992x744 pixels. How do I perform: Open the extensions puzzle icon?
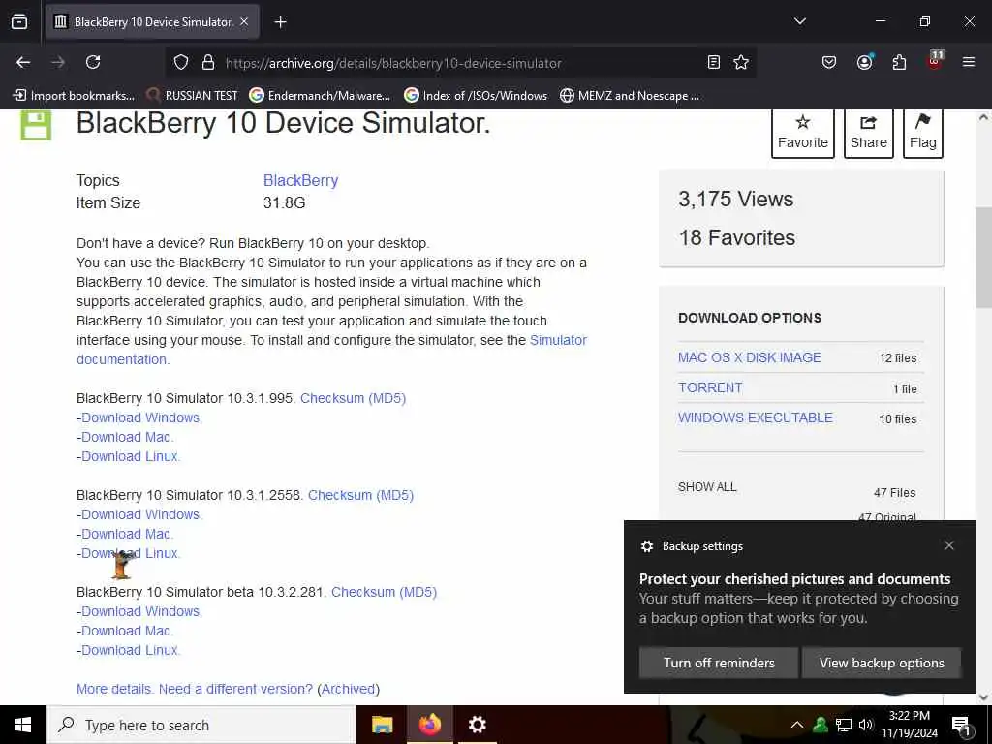point(899,63)
